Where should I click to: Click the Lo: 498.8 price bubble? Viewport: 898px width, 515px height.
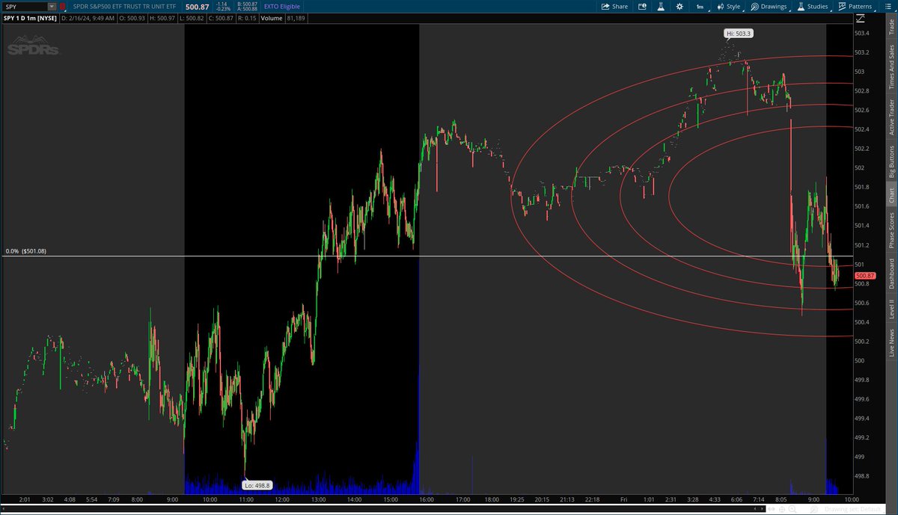[x=256, y=485]
